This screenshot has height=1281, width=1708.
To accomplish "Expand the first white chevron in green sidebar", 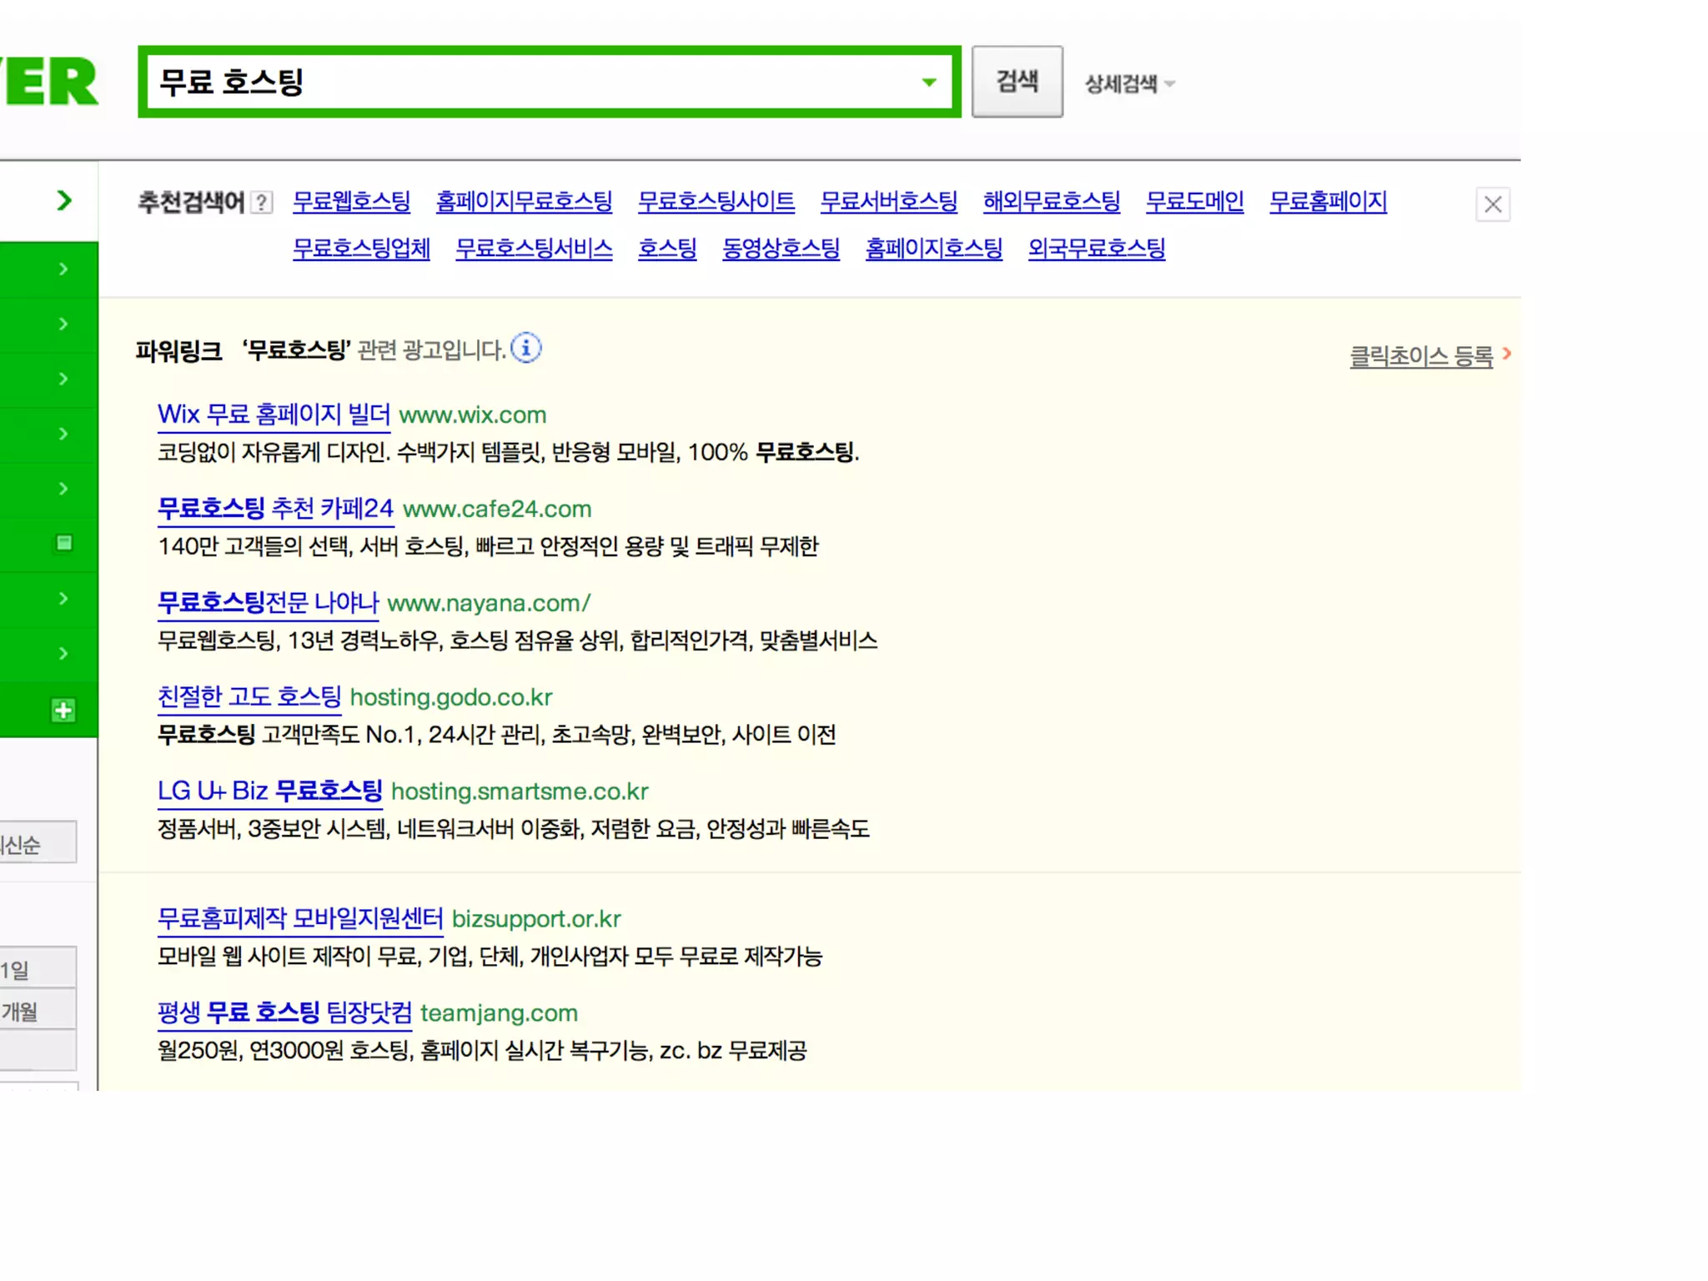I will click(x=63, y=269).
